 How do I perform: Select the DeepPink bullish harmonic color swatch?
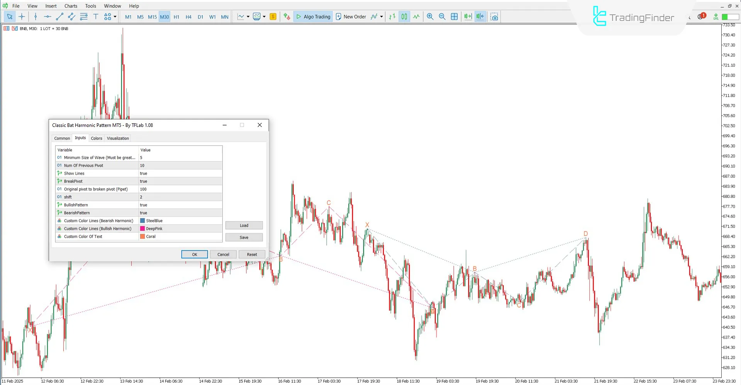[142, 228]
